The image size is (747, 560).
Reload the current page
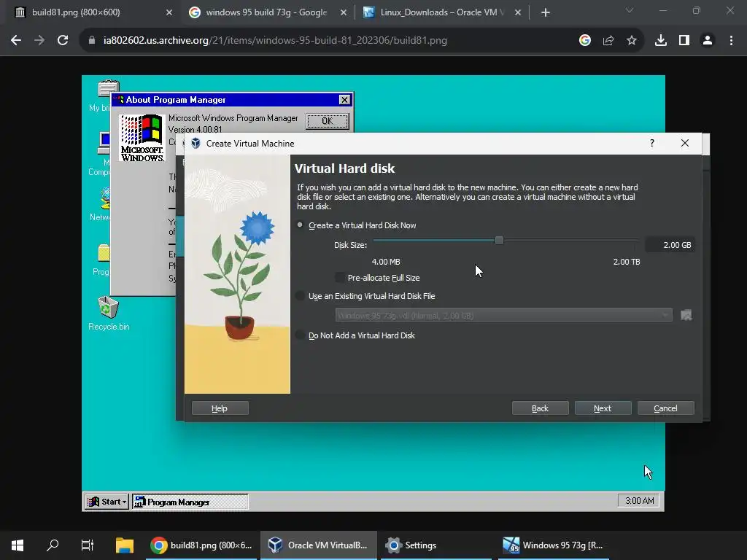click(x=63, y=41)
